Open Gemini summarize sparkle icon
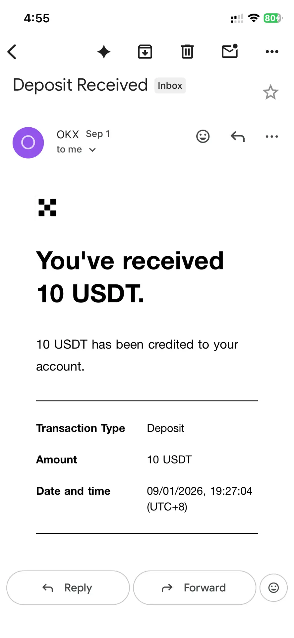 coord(104,52)
